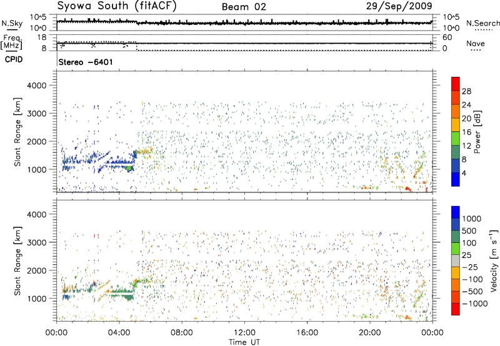Image resolution: width=500 pixels, height=346 pixels.
Task: Click the date "29/Sep/2009"
Action: click(399, 6)
